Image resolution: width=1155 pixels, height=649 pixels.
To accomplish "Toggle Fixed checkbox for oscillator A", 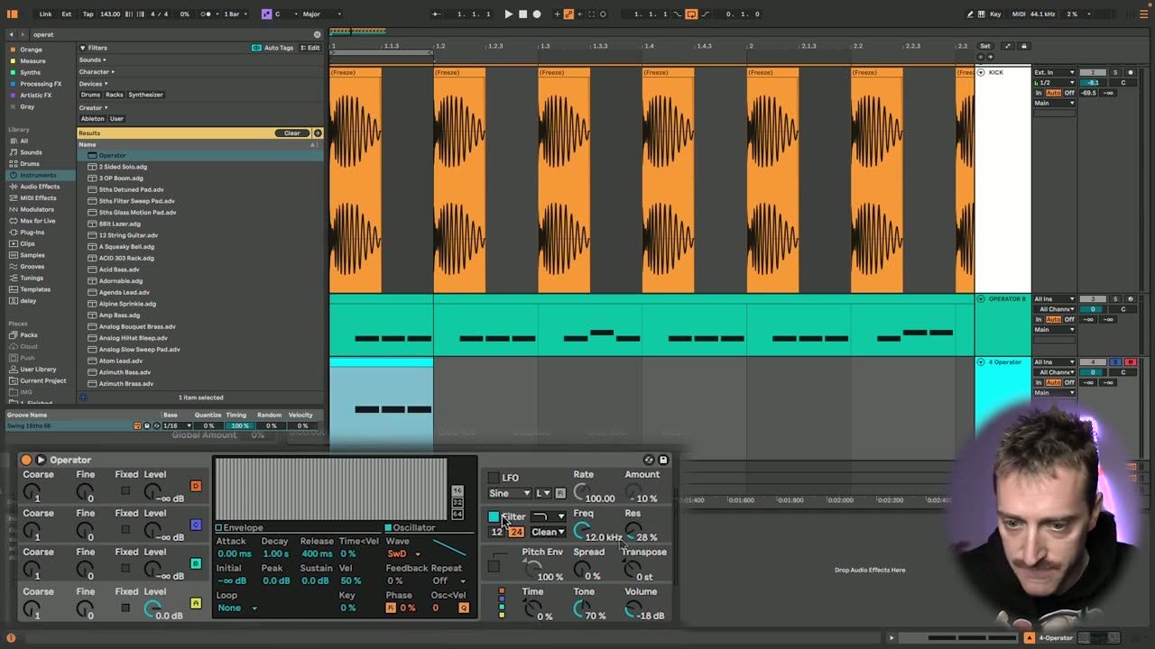I will pyautogui.click(x=125, y=608).
